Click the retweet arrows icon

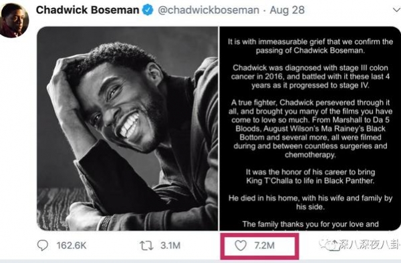point(146,246)
